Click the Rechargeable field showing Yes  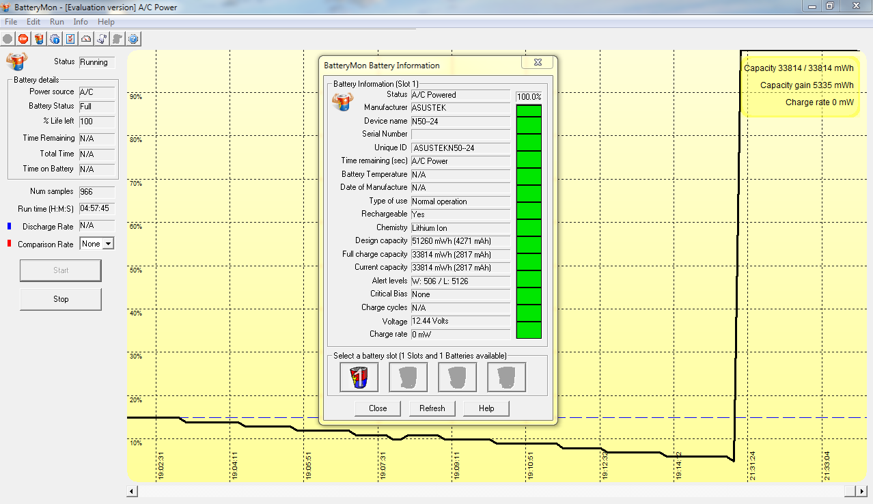click(x=460, y=214)
